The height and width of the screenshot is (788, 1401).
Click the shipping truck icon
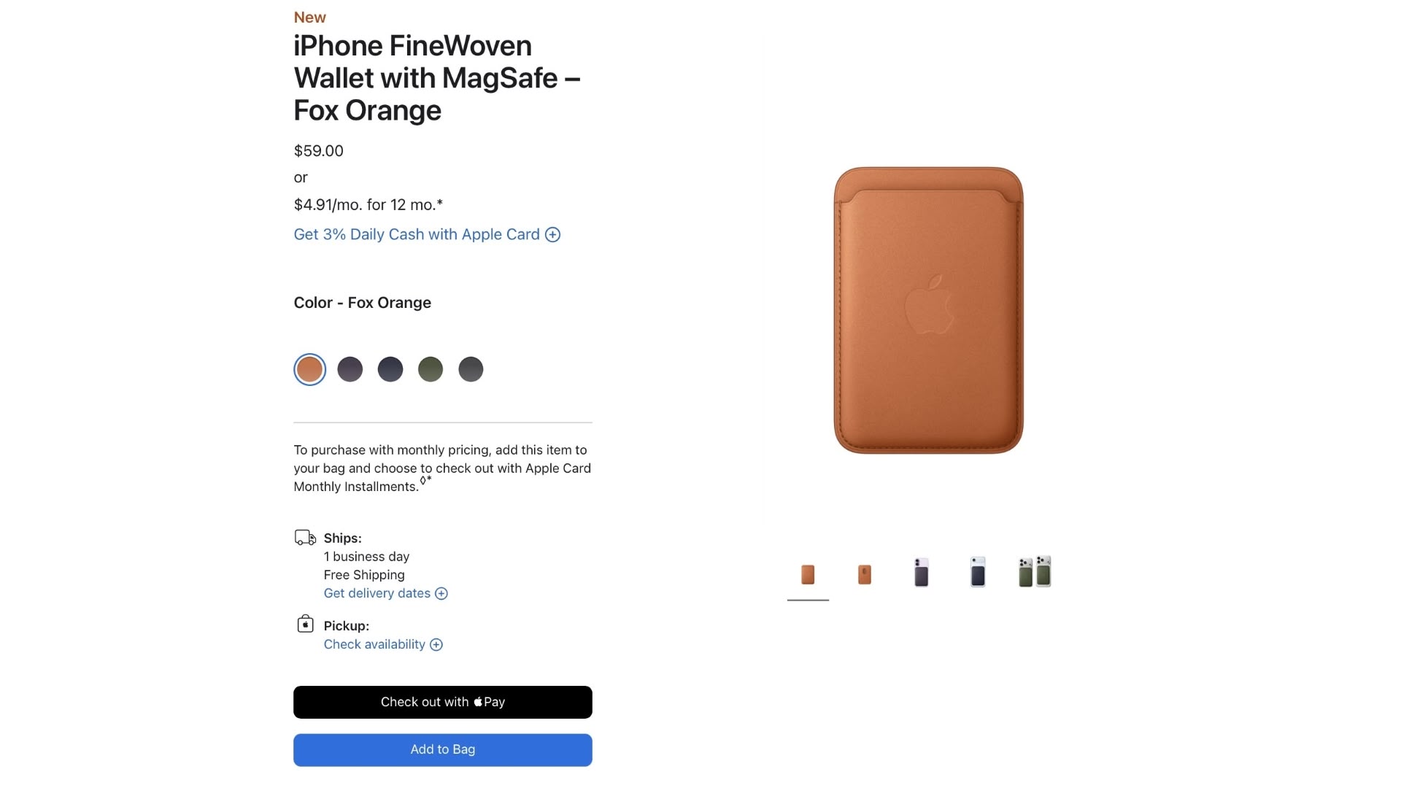point(305,538)
